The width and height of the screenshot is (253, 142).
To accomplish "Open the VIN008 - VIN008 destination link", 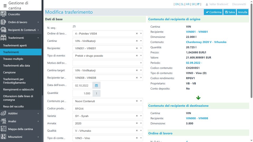I will tap(197, 118).
